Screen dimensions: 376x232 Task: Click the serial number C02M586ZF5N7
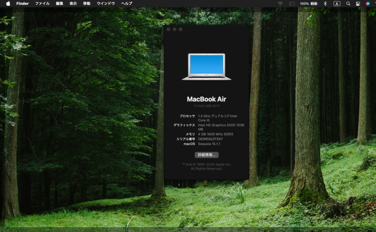(x=210, y=139)
